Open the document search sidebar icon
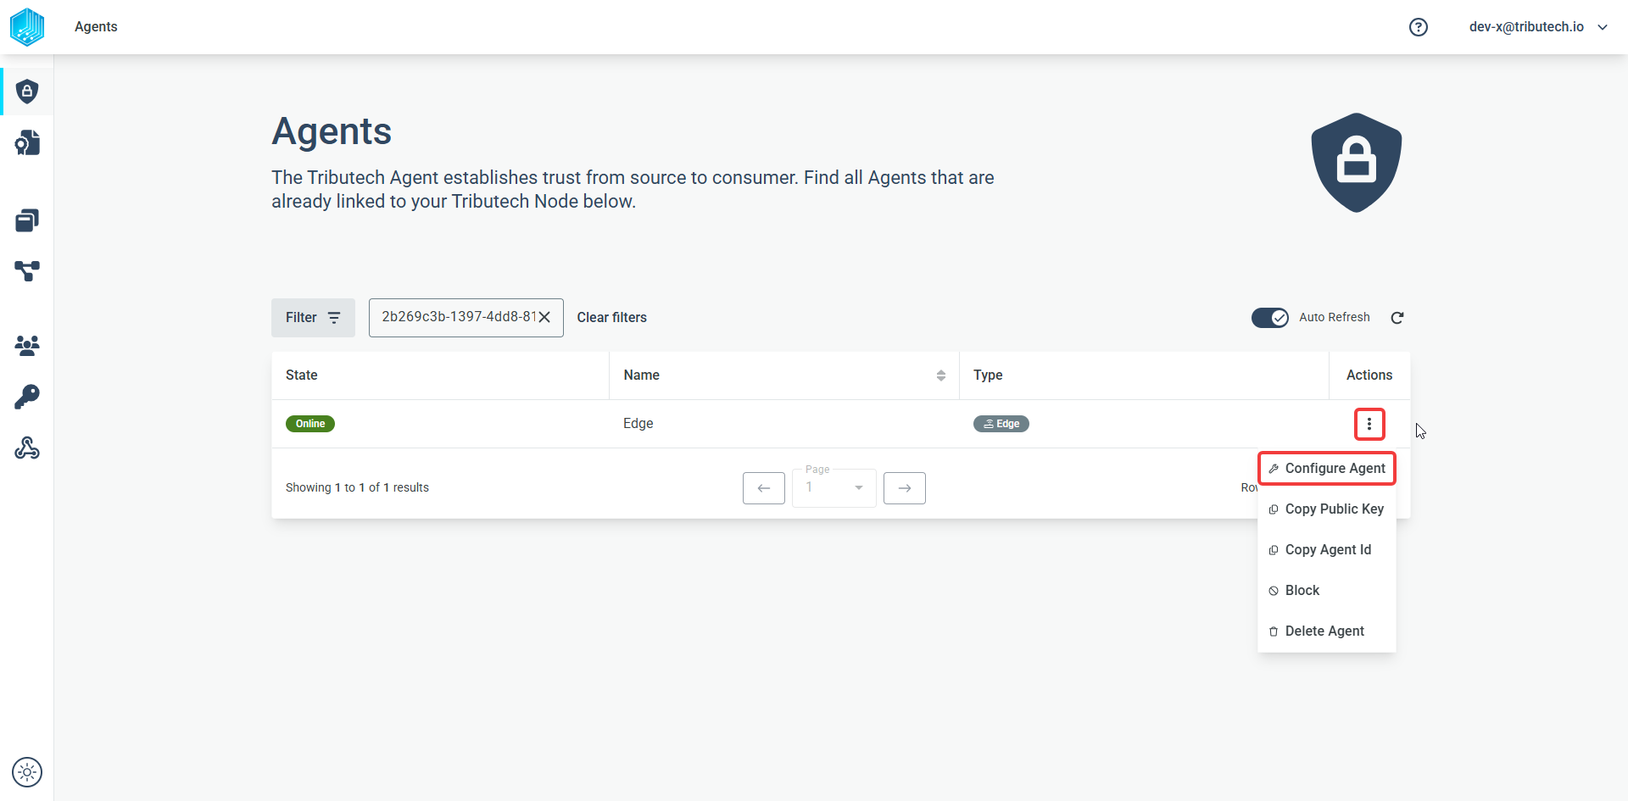Viewport: 1628px width, 801px height. click(x=27, y=142)
